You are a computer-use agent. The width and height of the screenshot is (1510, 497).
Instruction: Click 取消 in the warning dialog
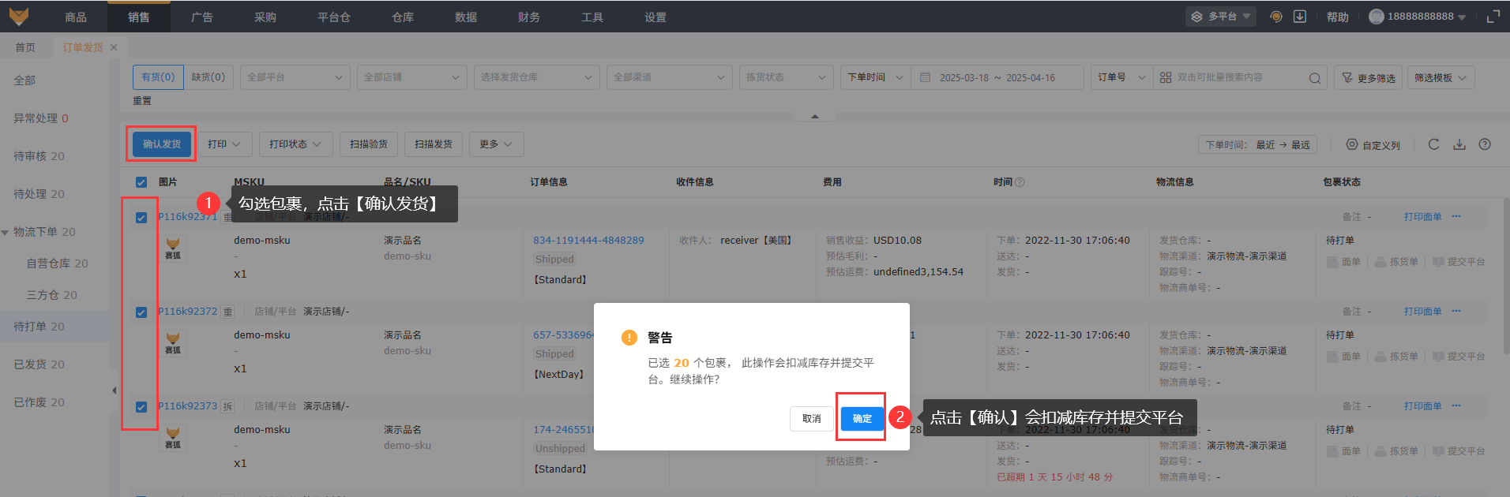(812, 419)
